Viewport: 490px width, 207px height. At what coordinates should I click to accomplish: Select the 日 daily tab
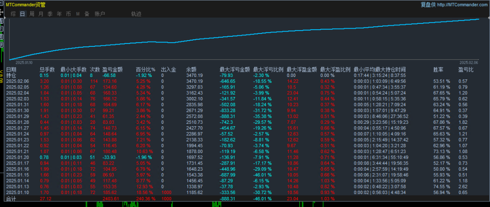tap(22, 14)
